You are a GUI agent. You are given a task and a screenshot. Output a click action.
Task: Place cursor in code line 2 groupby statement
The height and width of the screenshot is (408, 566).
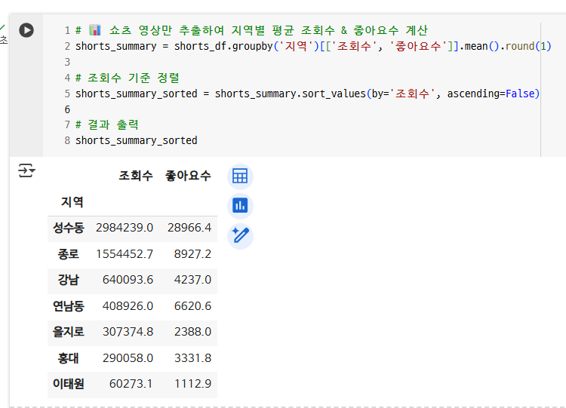[313, 46]
